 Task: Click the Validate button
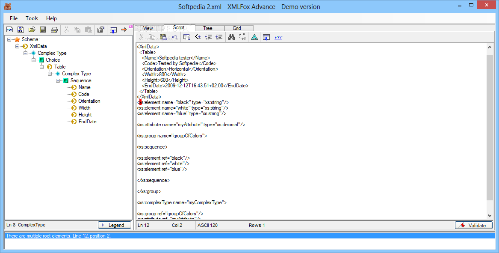pos(473,225)
